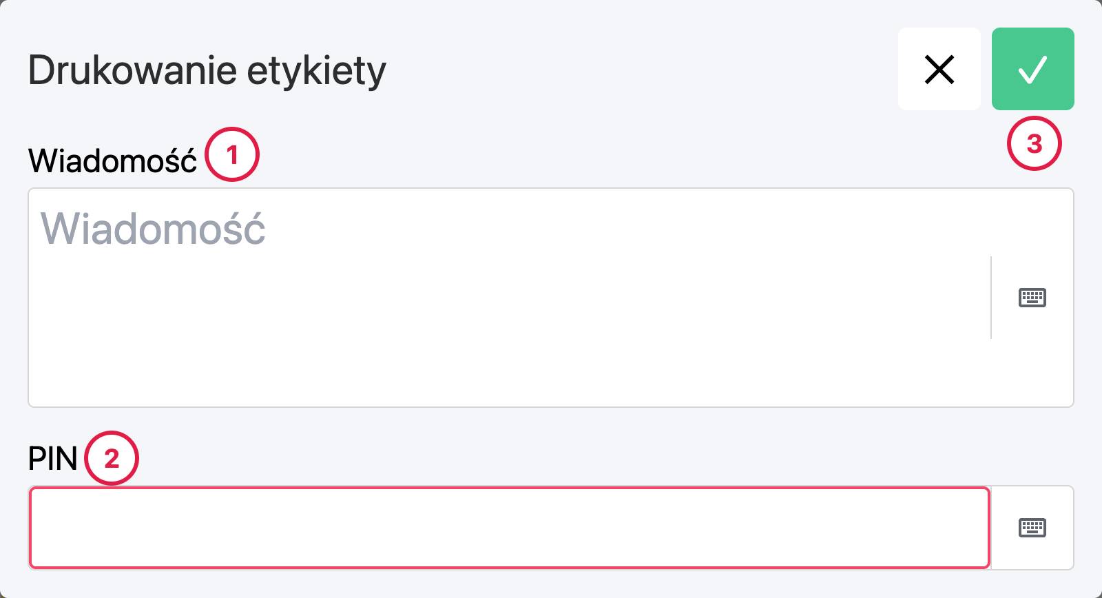Confirm label printing with green checkmark

click(1032, 69)
